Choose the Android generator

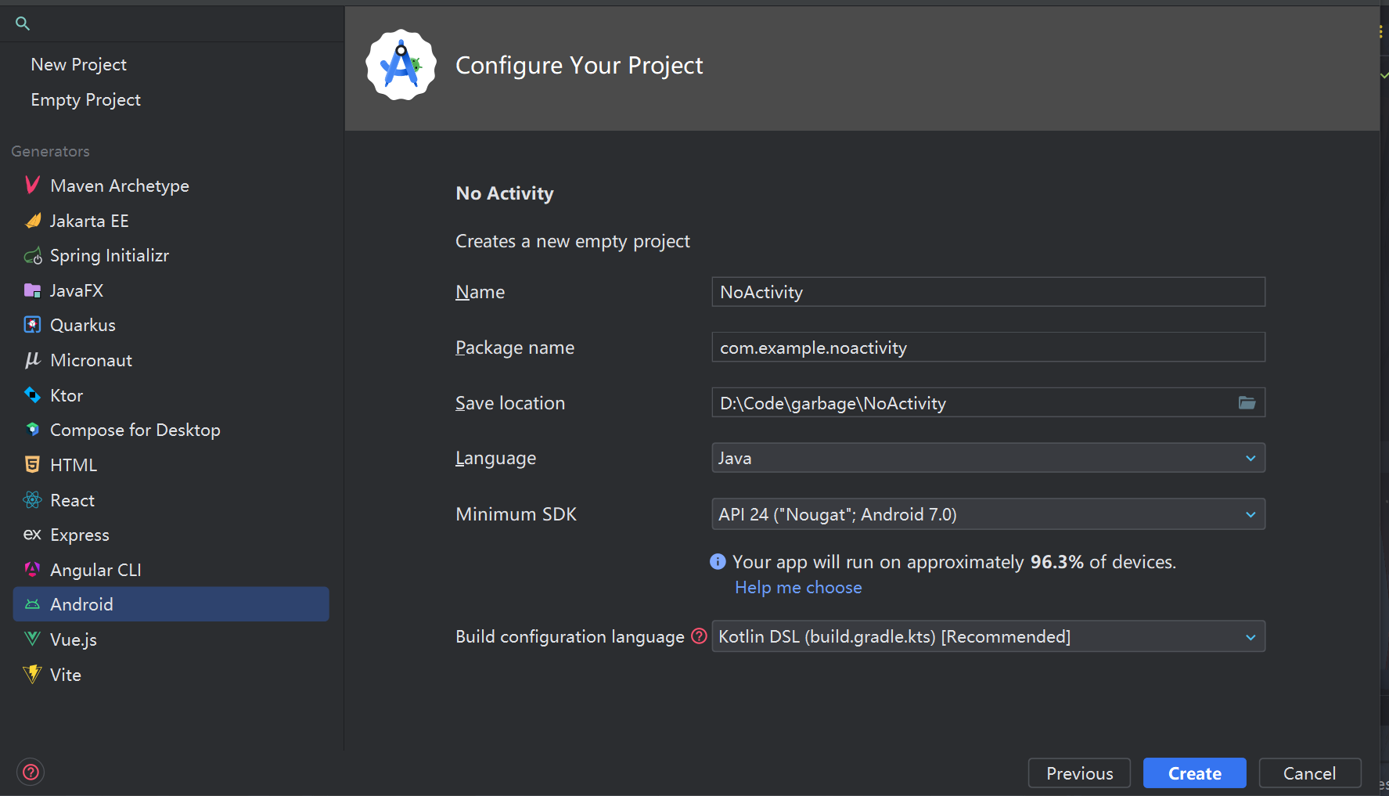171,604
